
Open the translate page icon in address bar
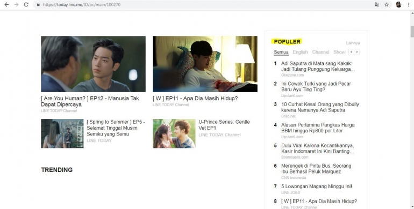[x=377, y=4]
